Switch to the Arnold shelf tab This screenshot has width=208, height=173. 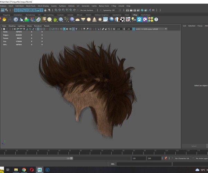click(x=70, y=15)
